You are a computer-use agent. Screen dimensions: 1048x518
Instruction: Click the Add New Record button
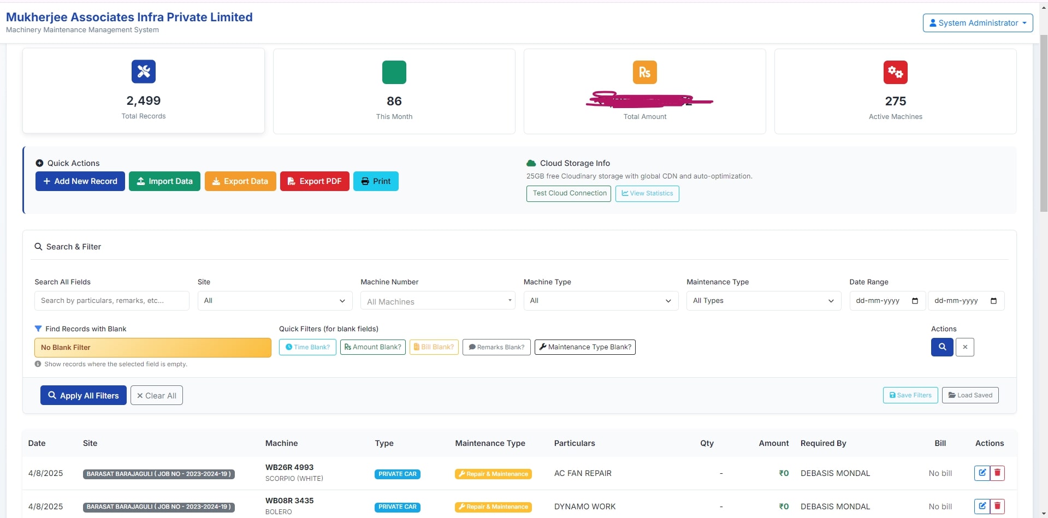pos(80,181)
